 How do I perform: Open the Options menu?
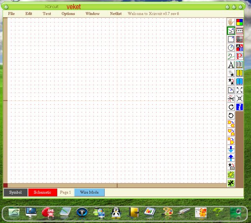[68, 14]
